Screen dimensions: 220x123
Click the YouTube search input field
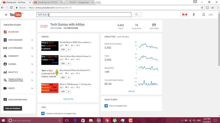click(x=84, y=15)
